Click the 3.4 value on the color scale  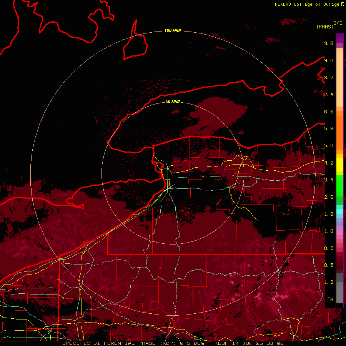click(329, 180)
